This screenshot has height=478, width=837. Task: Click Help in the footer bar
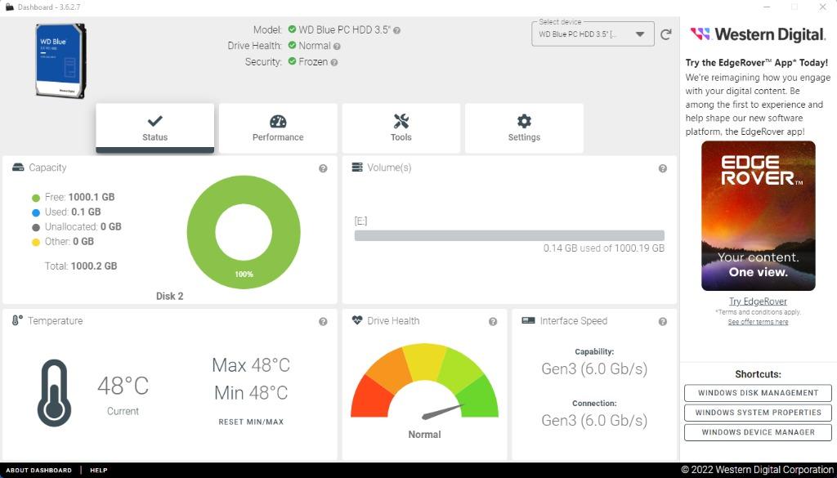tap(99, 471)
